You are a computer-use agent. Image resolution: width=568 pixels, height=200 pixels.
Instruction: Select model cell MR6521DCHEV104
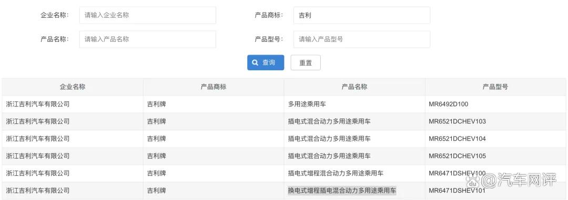tap(457, 139)
